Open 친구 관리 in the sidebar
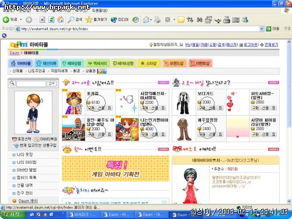 [25, 193]
